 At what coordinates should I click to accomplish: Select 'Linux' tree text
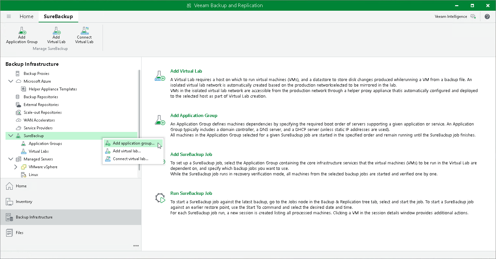click(33, 175)
